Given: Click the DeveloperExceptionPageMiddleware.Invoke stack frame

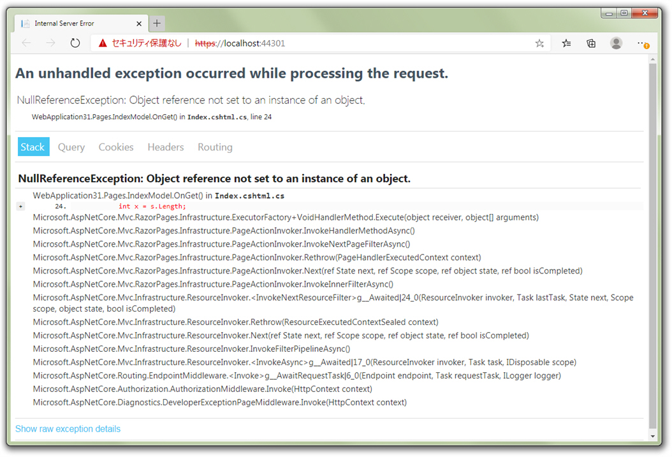Looking at the screenshot, I should [220, 402].
